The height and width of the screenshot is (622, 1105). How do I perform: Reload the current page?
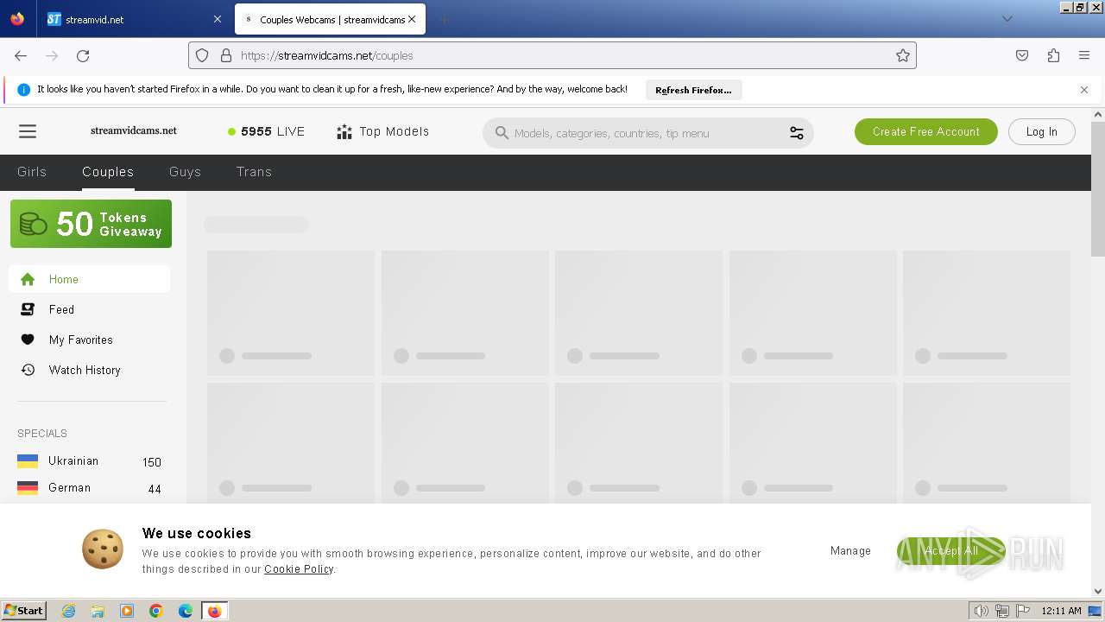coord(83,55)
